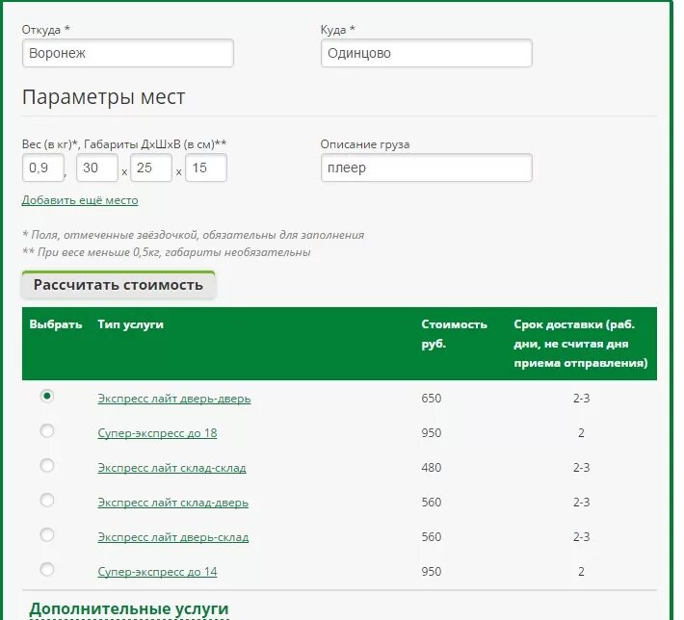Open the Экспресс лайт дверь-дверь link
684x620 pixels.
[174, 399]
